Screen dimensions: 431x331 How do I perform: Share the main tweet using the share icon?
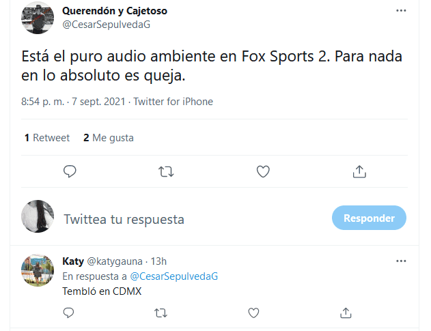click(360, 171)
